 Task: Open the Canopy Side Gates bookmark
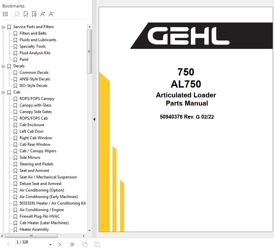click(x=36, y=112)
